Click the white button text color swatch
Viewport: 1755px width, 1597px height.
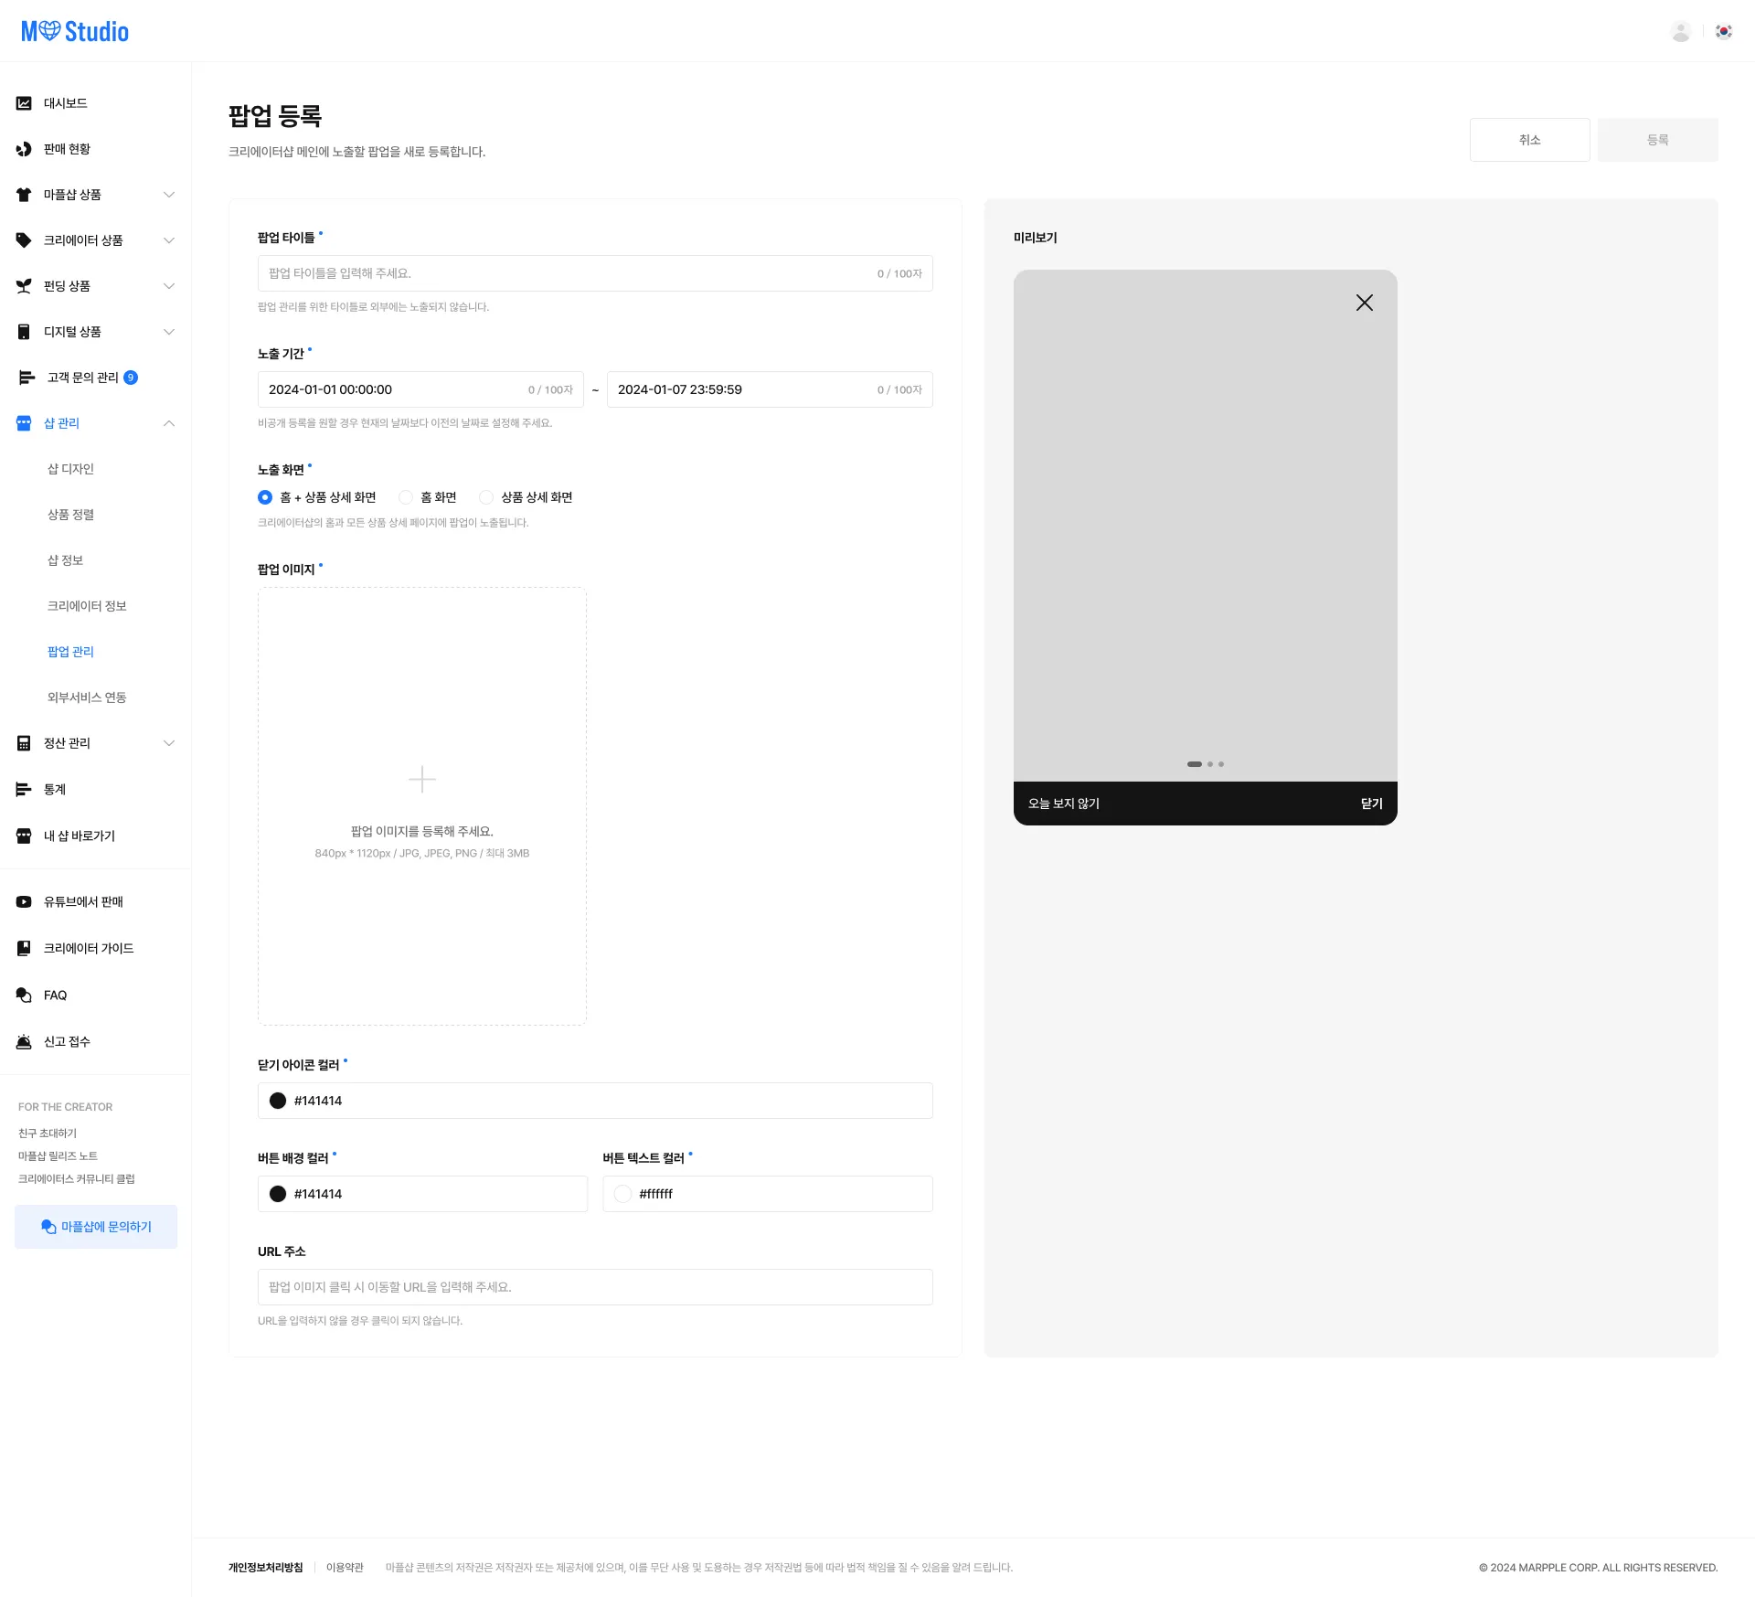[x=623, y=1194]
